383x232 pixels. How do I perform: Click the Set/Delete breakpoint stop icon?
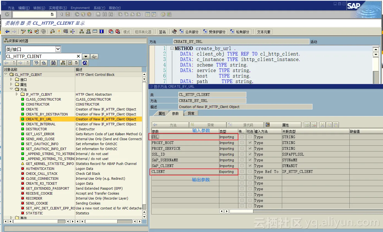click(x=111, y=32)
